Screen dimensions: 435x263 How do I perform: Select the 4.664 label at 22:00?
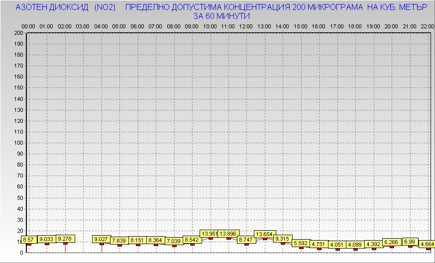427,244
